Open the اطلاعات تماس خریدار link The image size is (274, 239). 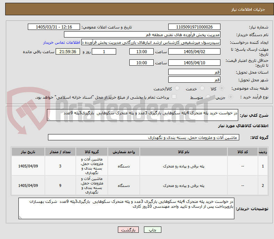[62, 42]
